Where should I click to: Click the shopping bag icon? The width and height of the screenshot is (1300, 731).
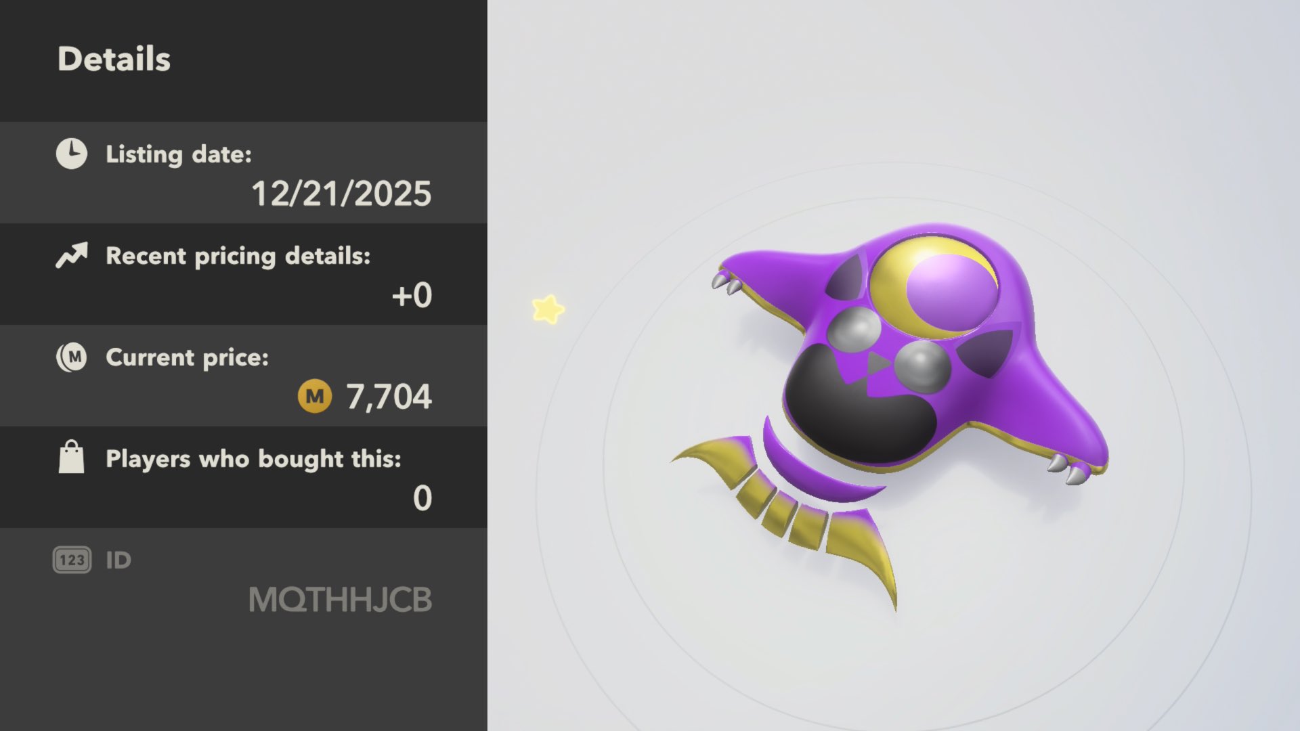[71, 457]
